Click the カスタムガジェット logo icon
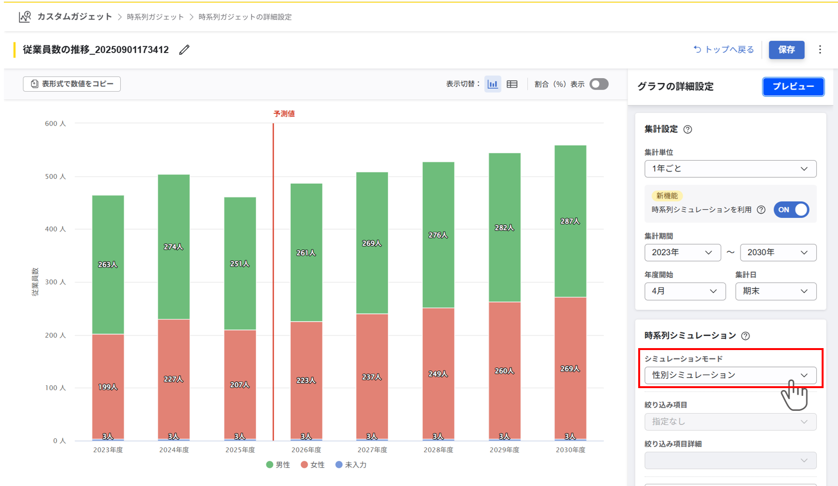The width and height of the screenshot is (838, 486). pyautogui.click(x=25, y=17)
